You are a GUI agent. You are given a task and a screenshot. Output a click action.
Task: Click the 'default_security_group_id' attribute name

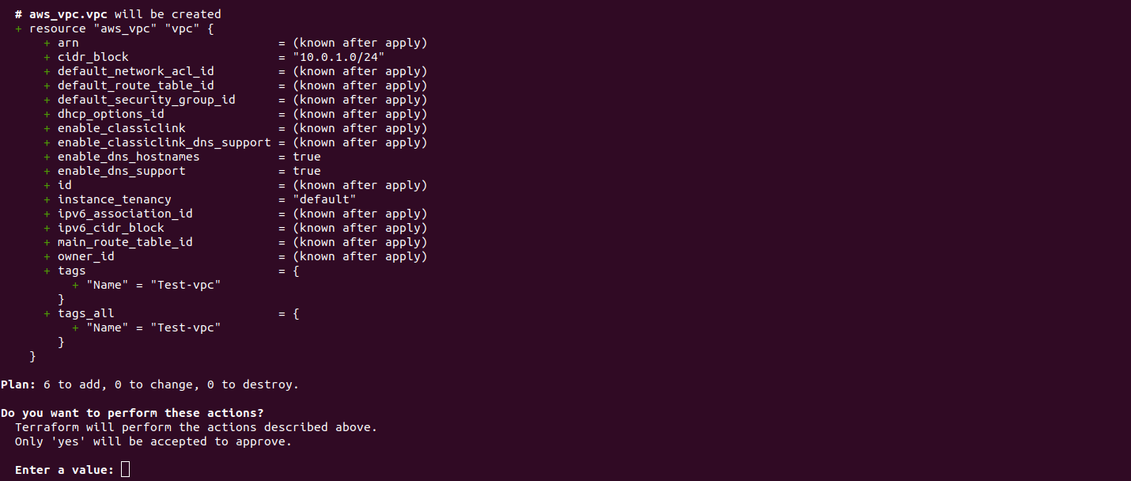tap(146, 100)
